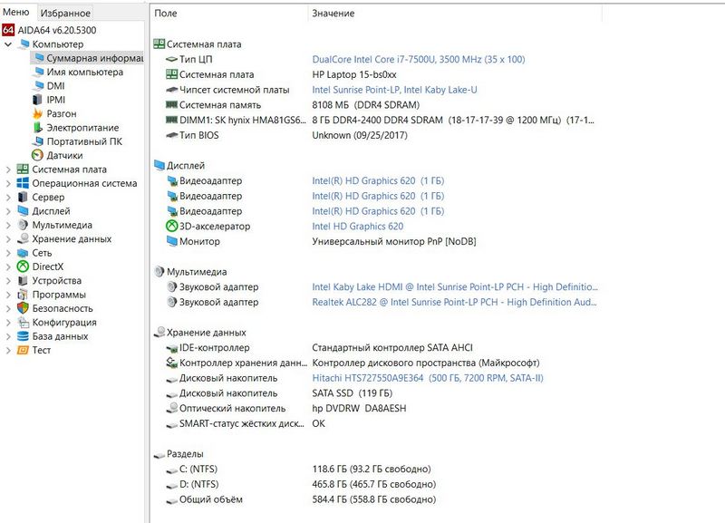
Task: Expand the Сеть tree node
Action: tap(9, 253)
